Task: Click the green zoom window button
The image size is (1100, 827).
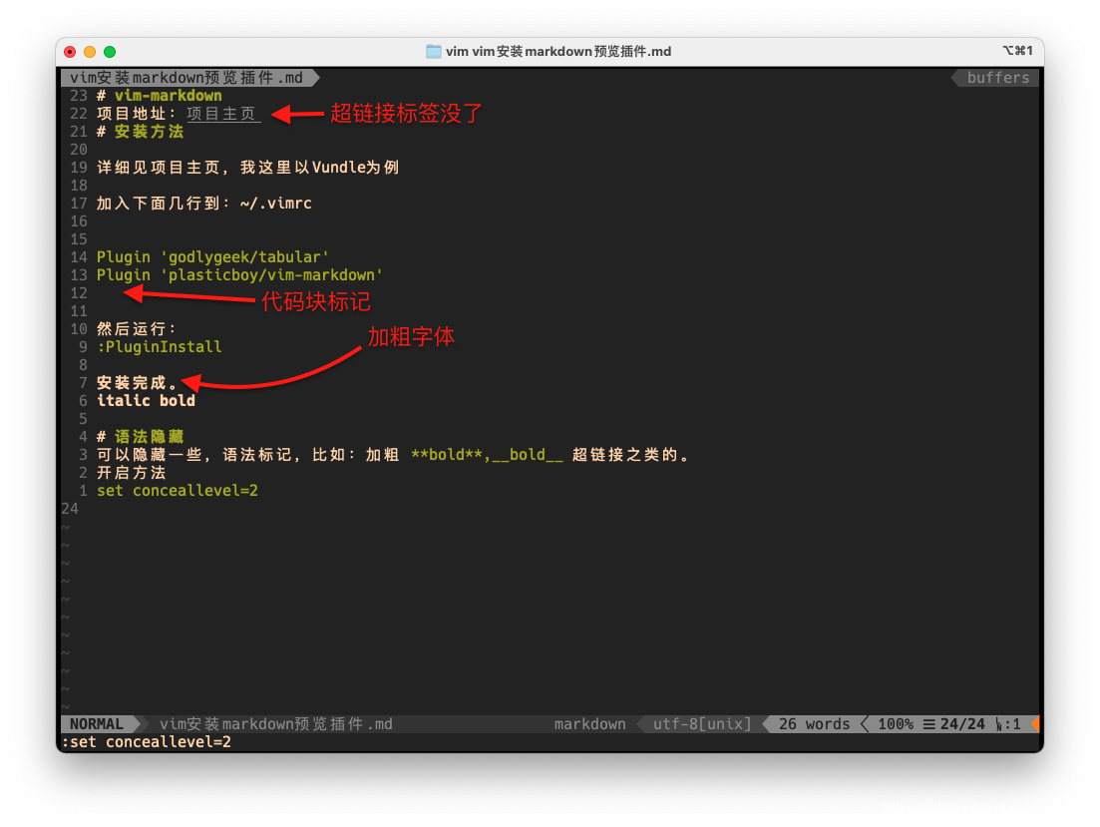Action: tap(110, 51)
